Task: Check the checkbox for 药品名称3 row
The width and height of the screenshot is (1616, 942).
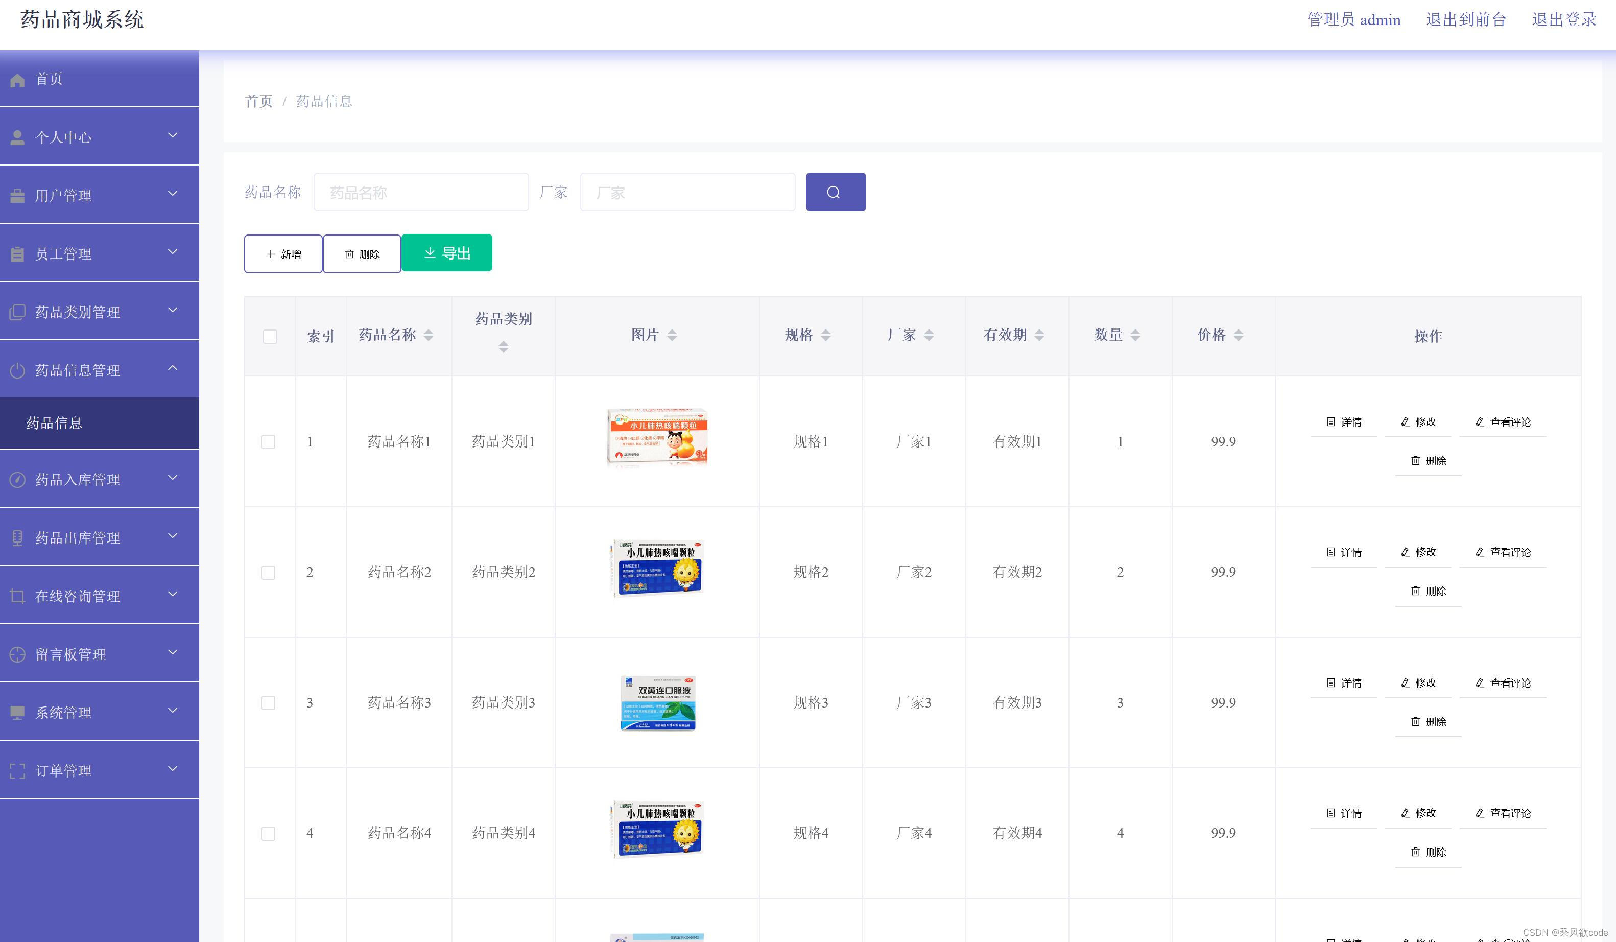Action: click(x=268, y=703)
